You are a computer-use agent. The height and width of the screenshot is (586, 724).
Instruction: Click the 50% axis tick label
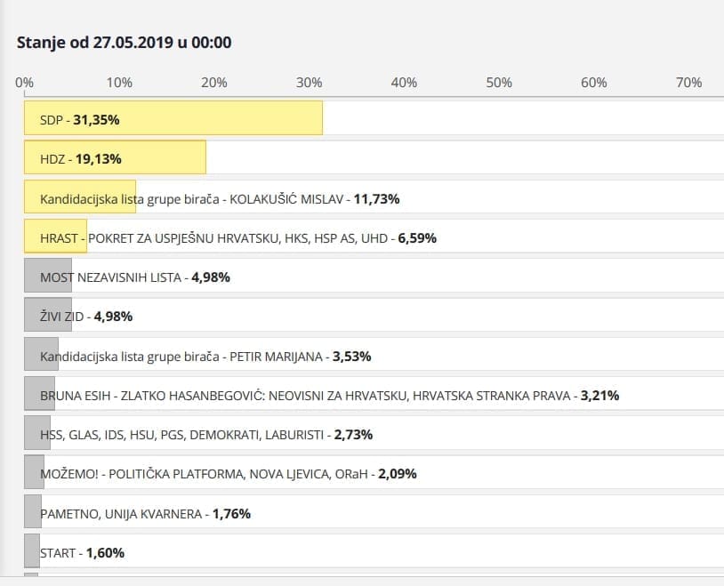[499, 83]
